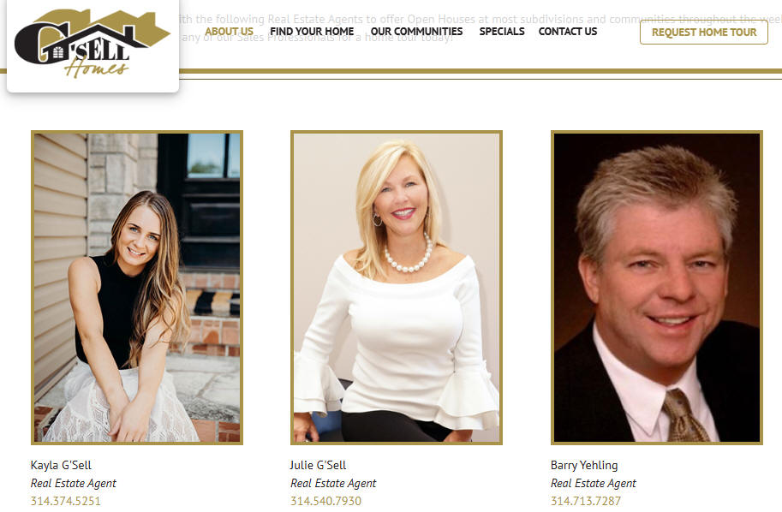Select Julie G'Sell's portrait photo
This screenshot has height=512, width=782.
point(397,288)
